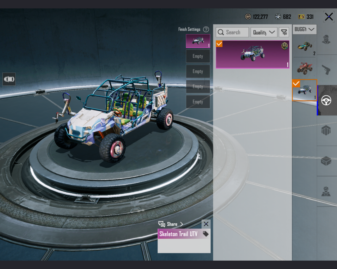Focus the Search input field
337x269 pixels.
pyautogui.click(x=232, y=32)
